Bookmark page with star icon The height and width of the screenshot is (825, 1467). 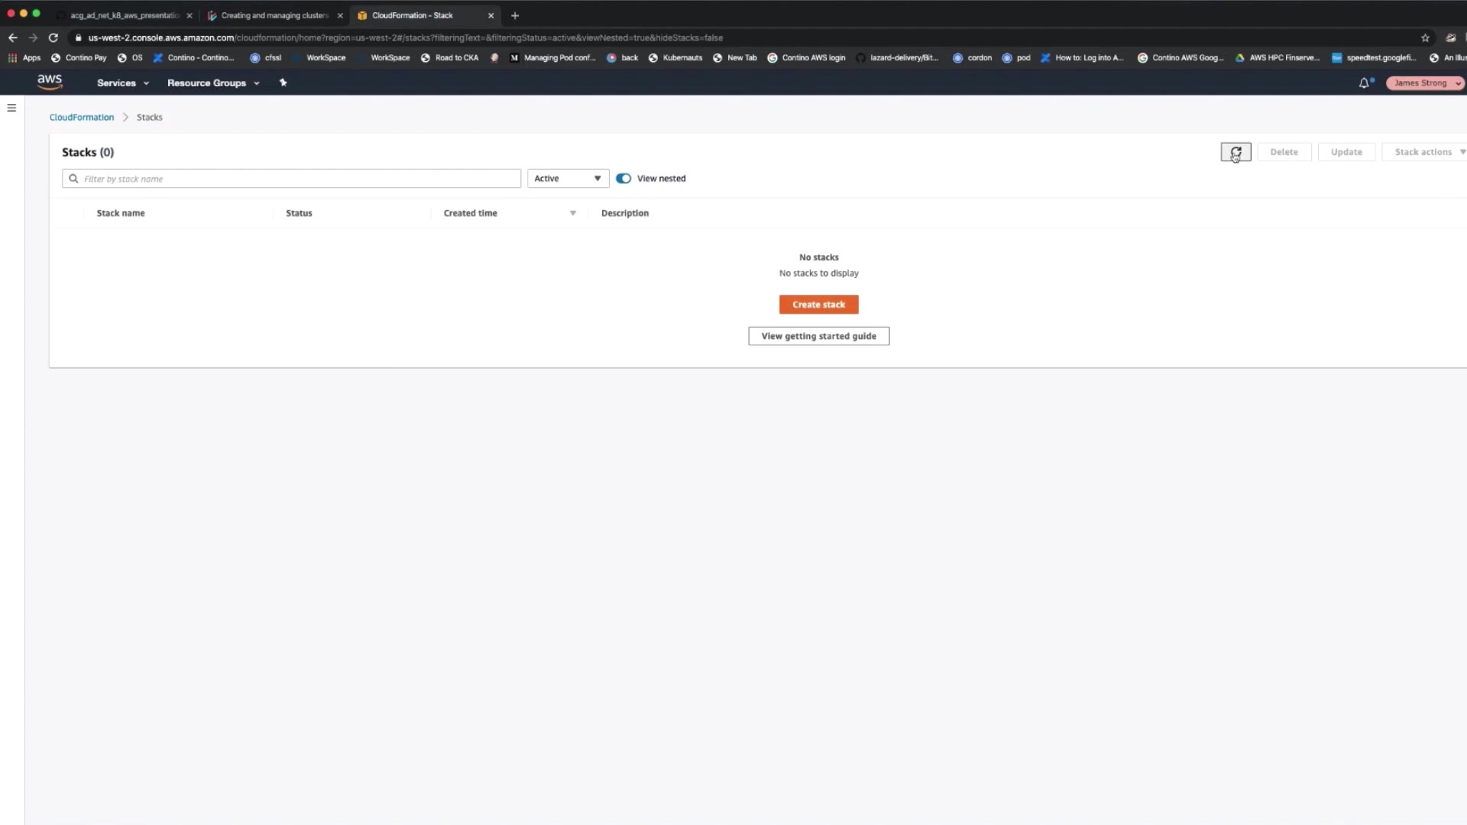[1425, 37]
